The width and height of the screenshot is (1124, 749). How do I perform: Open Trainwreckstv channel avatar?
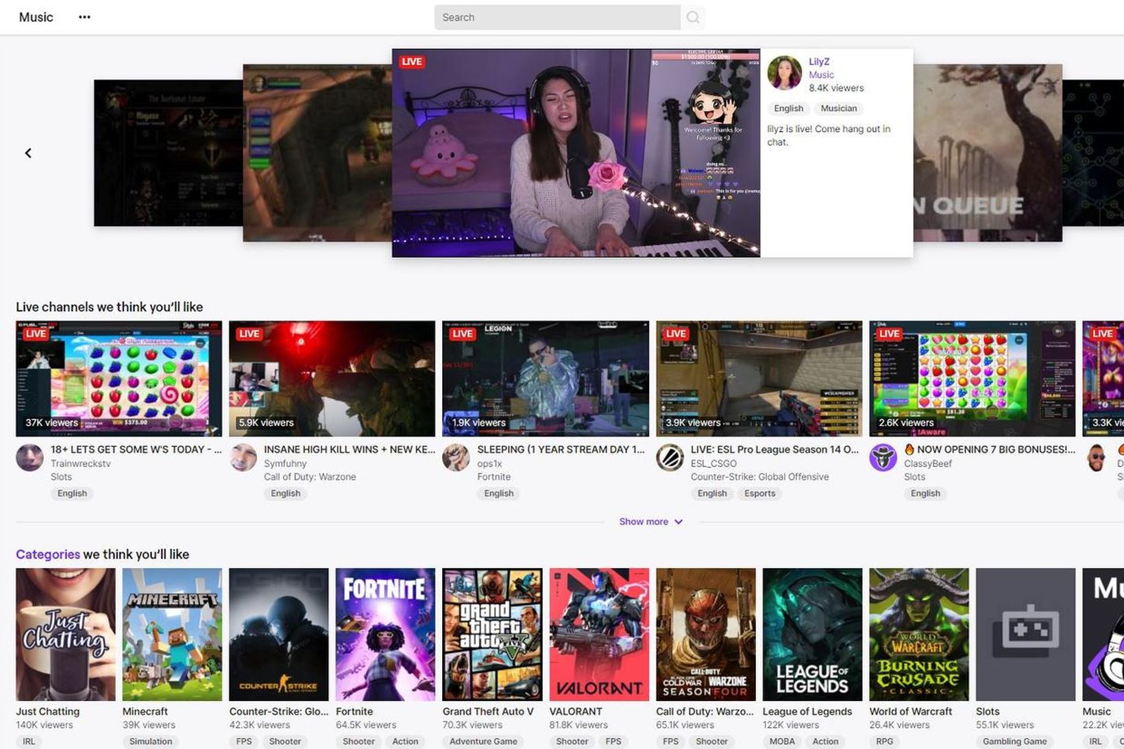[29, 457]
